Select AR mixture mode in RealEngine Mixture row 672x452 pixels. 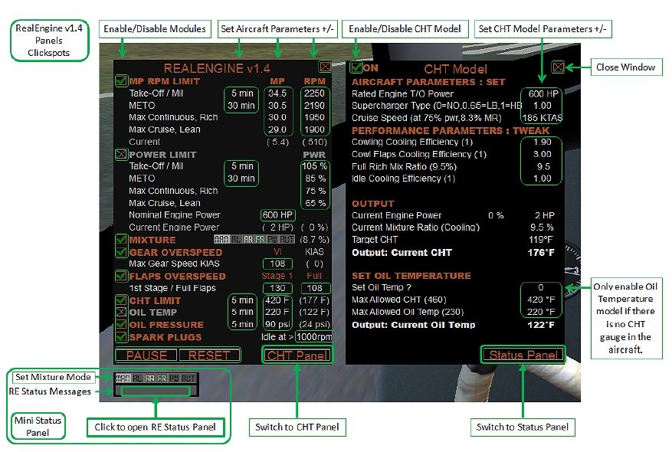(248, 240)
